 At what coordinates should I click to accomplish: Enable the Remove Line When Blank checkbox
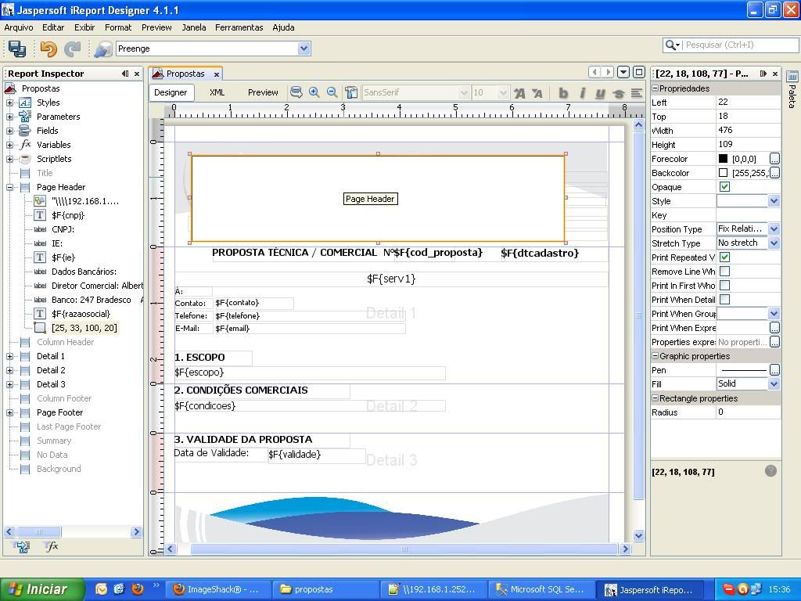point(724,272)
